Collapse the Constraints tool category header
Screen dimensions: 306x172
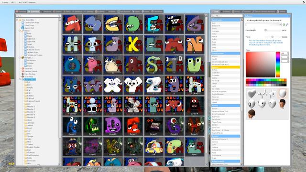pyautogui.click(x=226, y=20)
